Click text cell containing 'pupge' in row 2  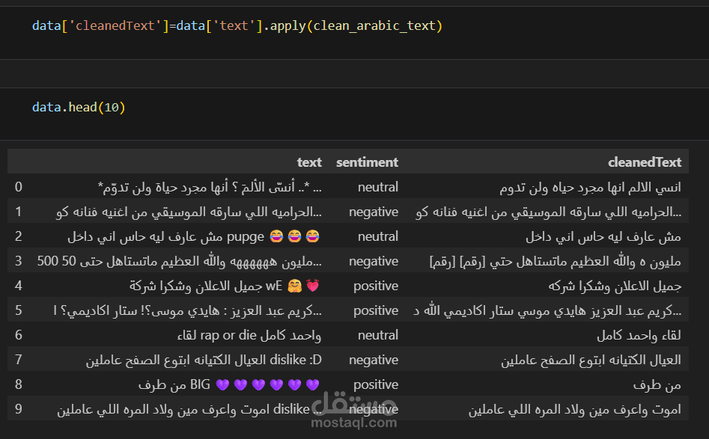click(x=194, y=236)
